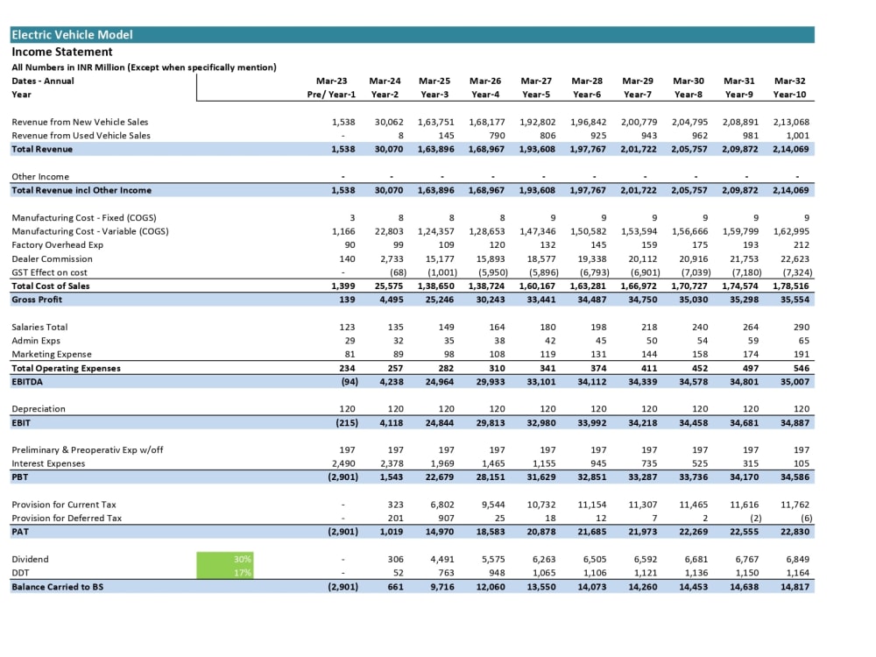Image resolution: width=876 pixels, height=657 pixels.
Task: Click dividend value 4,491
Action: click(x=442, y=559)
